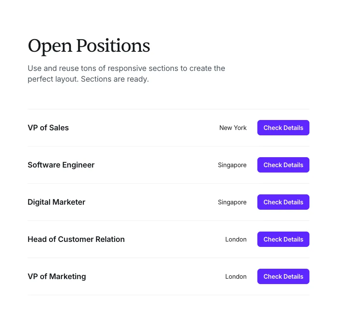The height and width of the screenshot is (332, 337).
Task: Select the VP of Sales job title
Action: tap(48, 128)
